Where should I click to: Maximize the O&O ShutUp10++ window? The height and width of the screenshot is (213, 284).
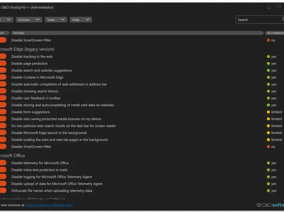[279, 7]
